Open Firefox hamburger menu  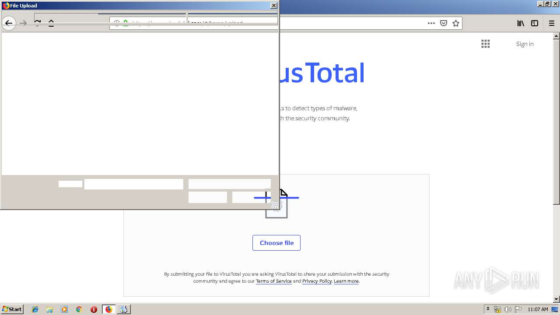tap(552, 23)
